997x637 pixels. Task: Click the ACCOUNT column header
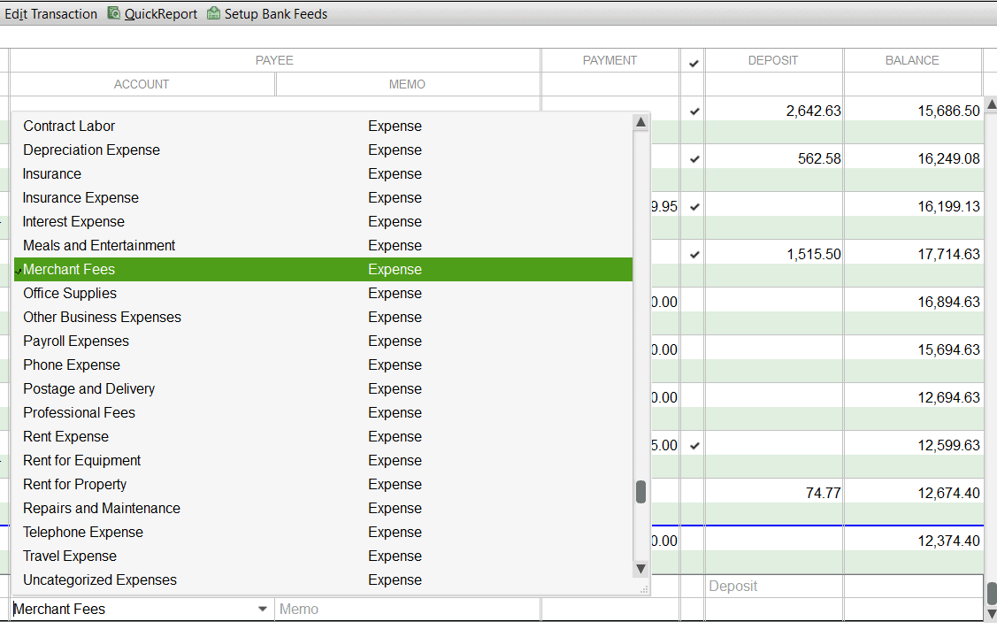click(x=142, y=85)
